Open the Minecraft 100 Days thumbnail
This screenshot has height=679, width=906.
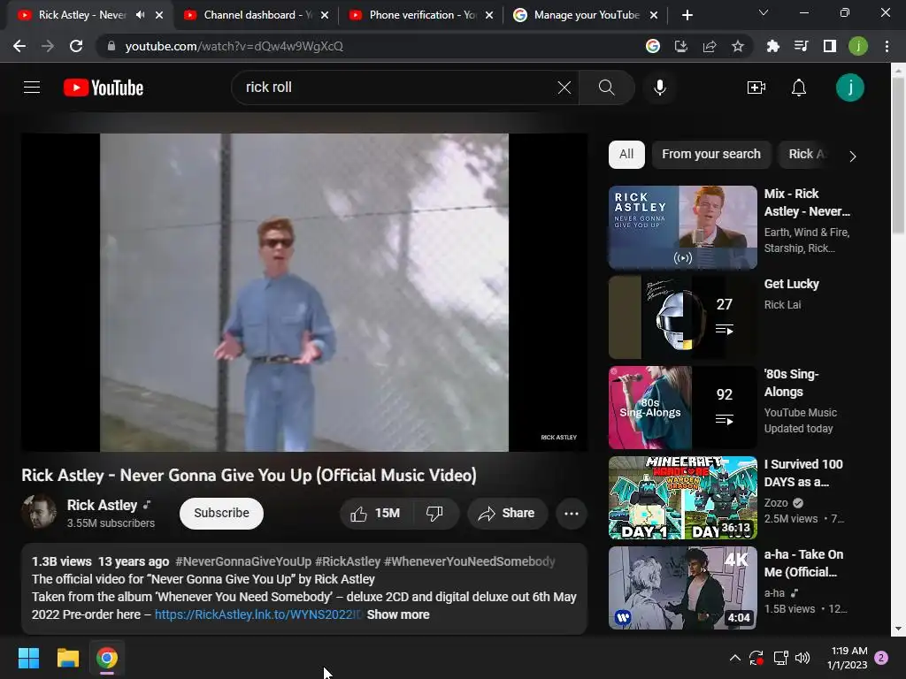[682, 497]
